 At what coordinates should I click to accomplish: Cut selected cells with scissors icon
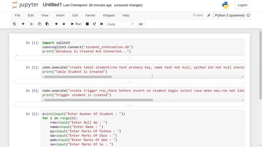coord(32,24)
